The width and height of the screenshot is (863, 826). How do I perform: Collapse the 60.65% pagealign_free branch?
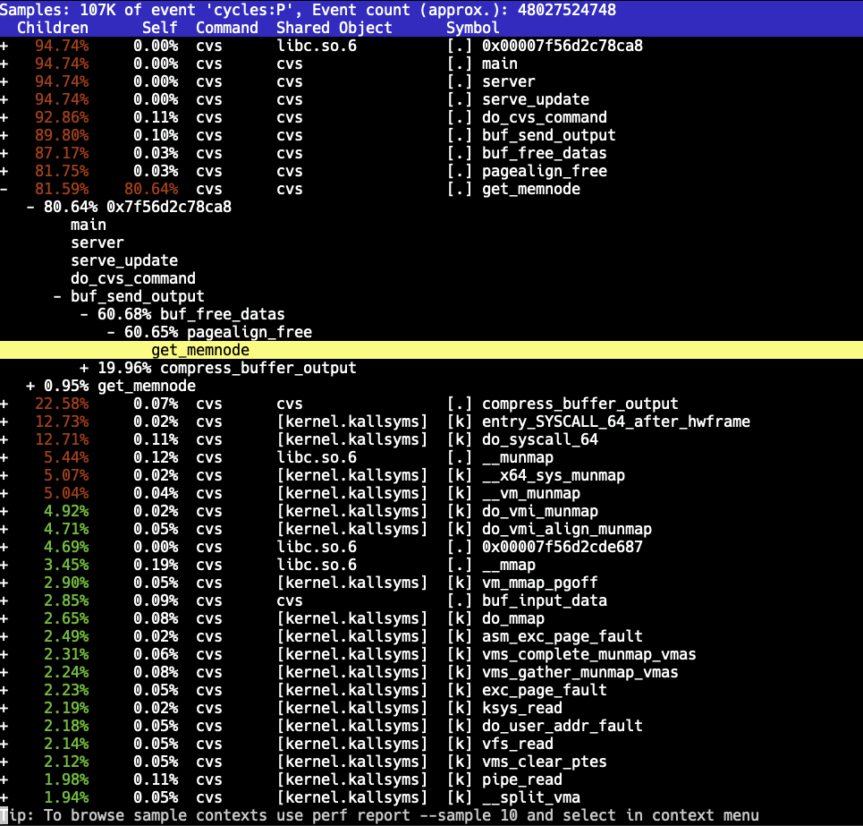pos(111,332)
